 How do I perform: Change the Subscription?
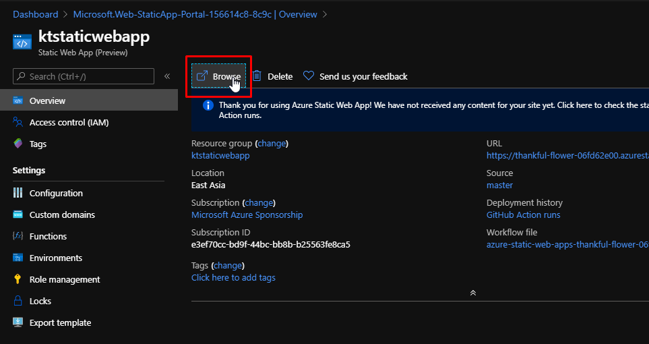coord(259,202)
